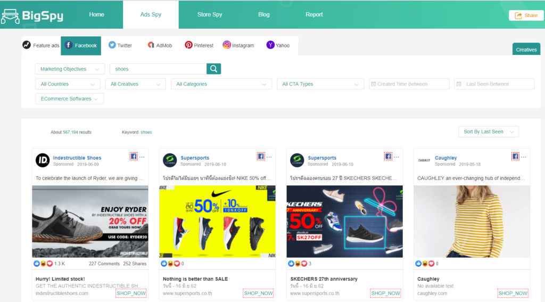Viewport: 545px width, 302px height.
Task: Click the Indestructible Shoes ID avatar
Action: (43, 160)
